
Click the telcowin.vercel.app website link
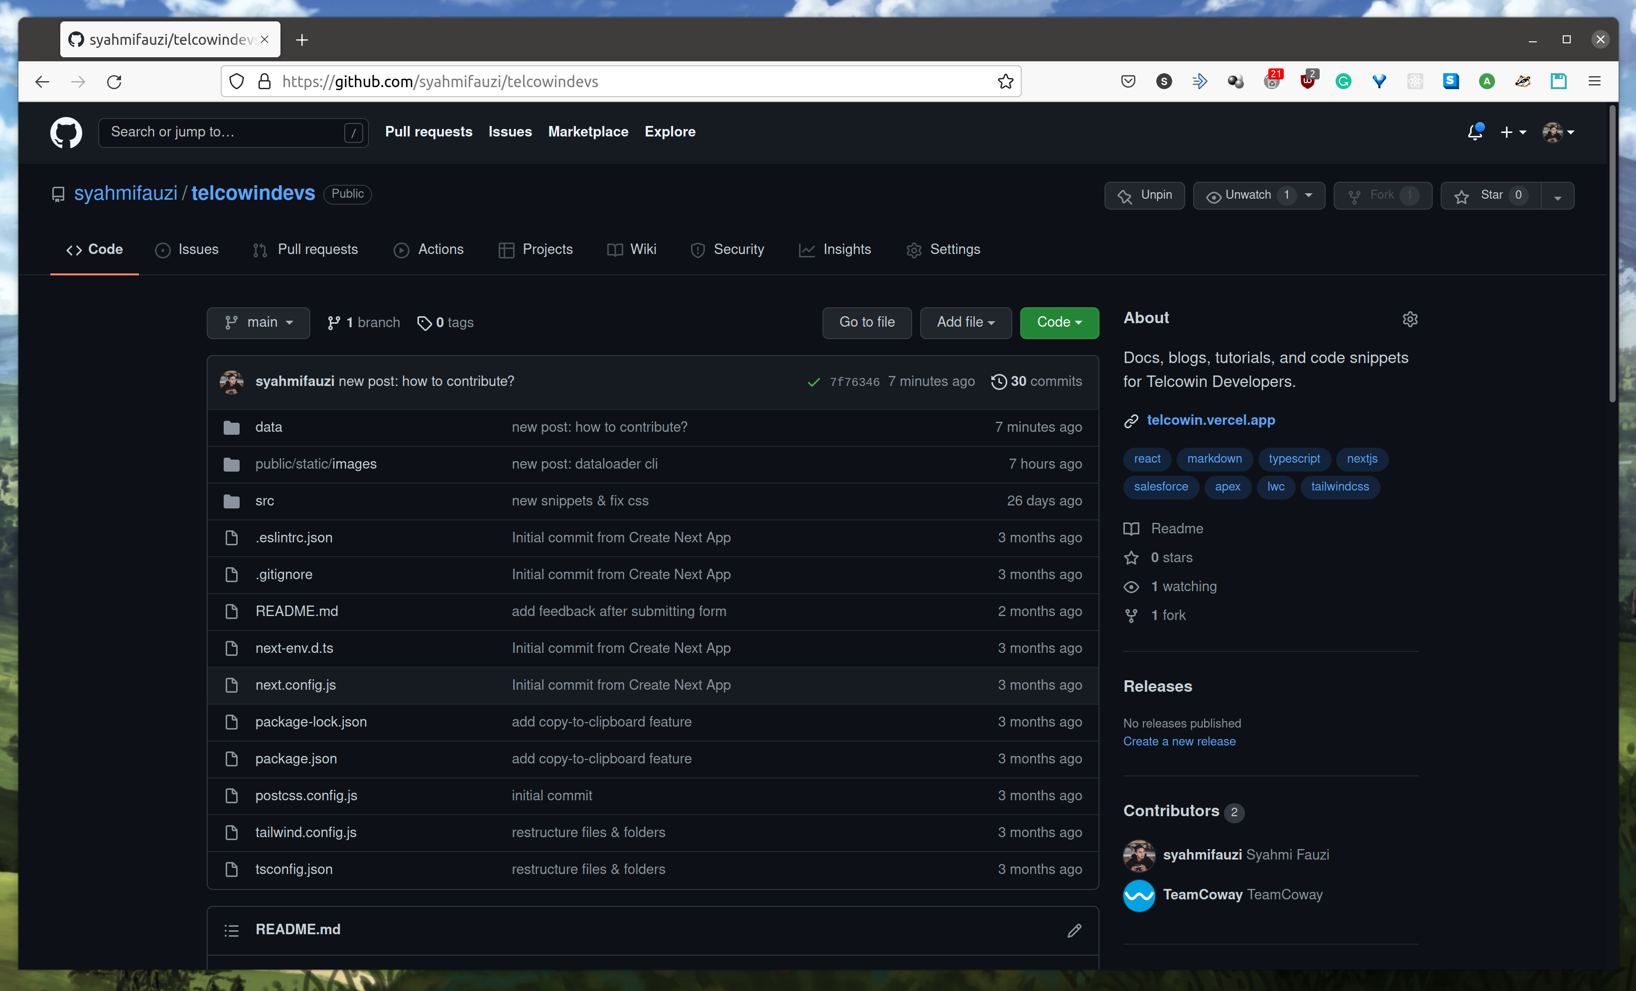[1210, 419]
